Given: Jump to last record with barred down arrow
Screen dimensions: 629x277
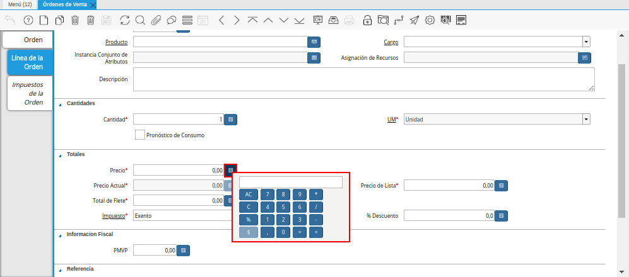Looking at the screenshot, I should tap(299, 20).
